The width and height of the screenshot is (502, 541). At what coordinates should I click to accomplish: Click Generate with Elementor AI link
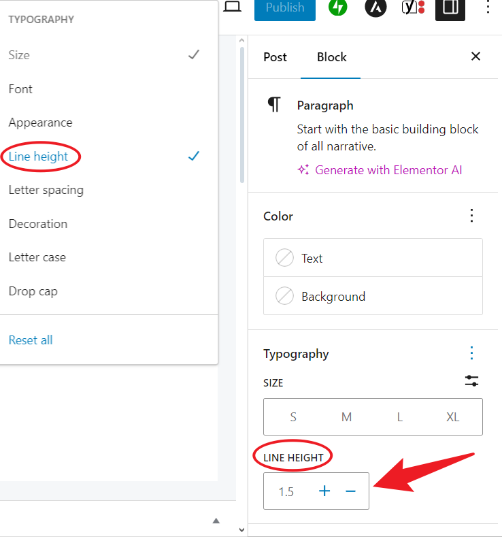[x=388, y=170]
